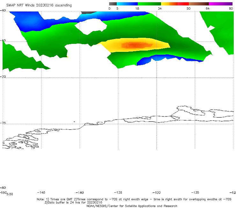Click the colorbar label '18'
The width and height of the screenshot is (236, 208).
point(137,8)
